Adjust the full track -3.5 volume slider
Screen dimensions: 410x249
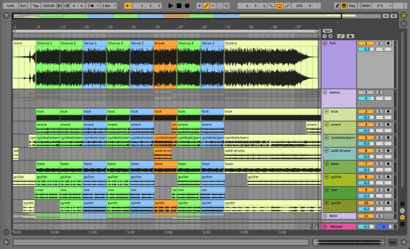[x=366, y=49]
